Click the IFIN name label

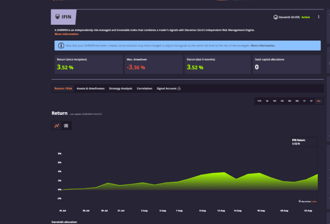[67, 17]
